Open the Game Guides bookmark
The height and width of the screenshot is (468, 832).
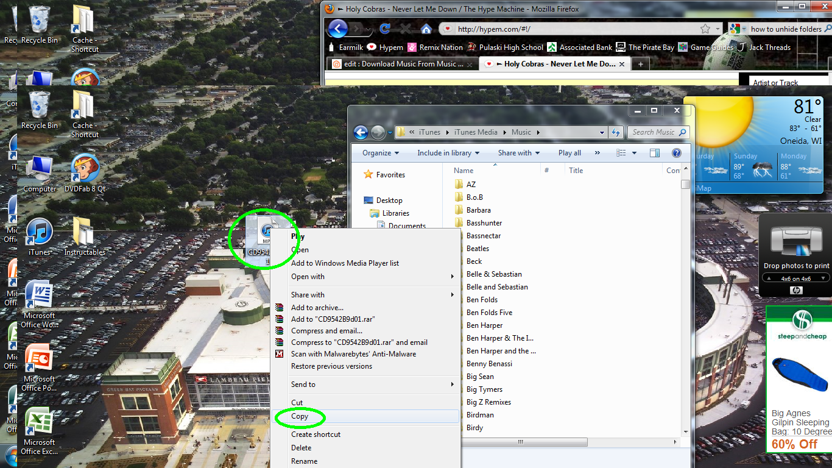coord(706,47)
